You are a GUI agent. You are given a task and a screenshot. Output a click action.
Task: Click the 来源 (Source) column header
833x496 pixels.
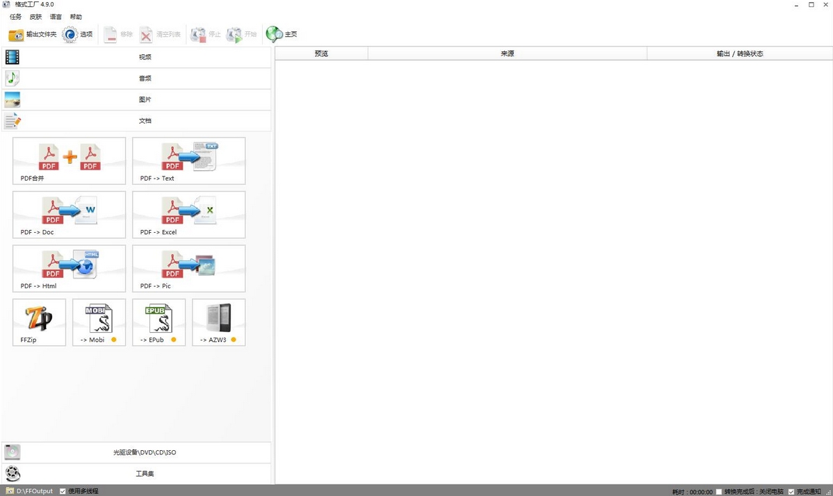tap(508, 53)
